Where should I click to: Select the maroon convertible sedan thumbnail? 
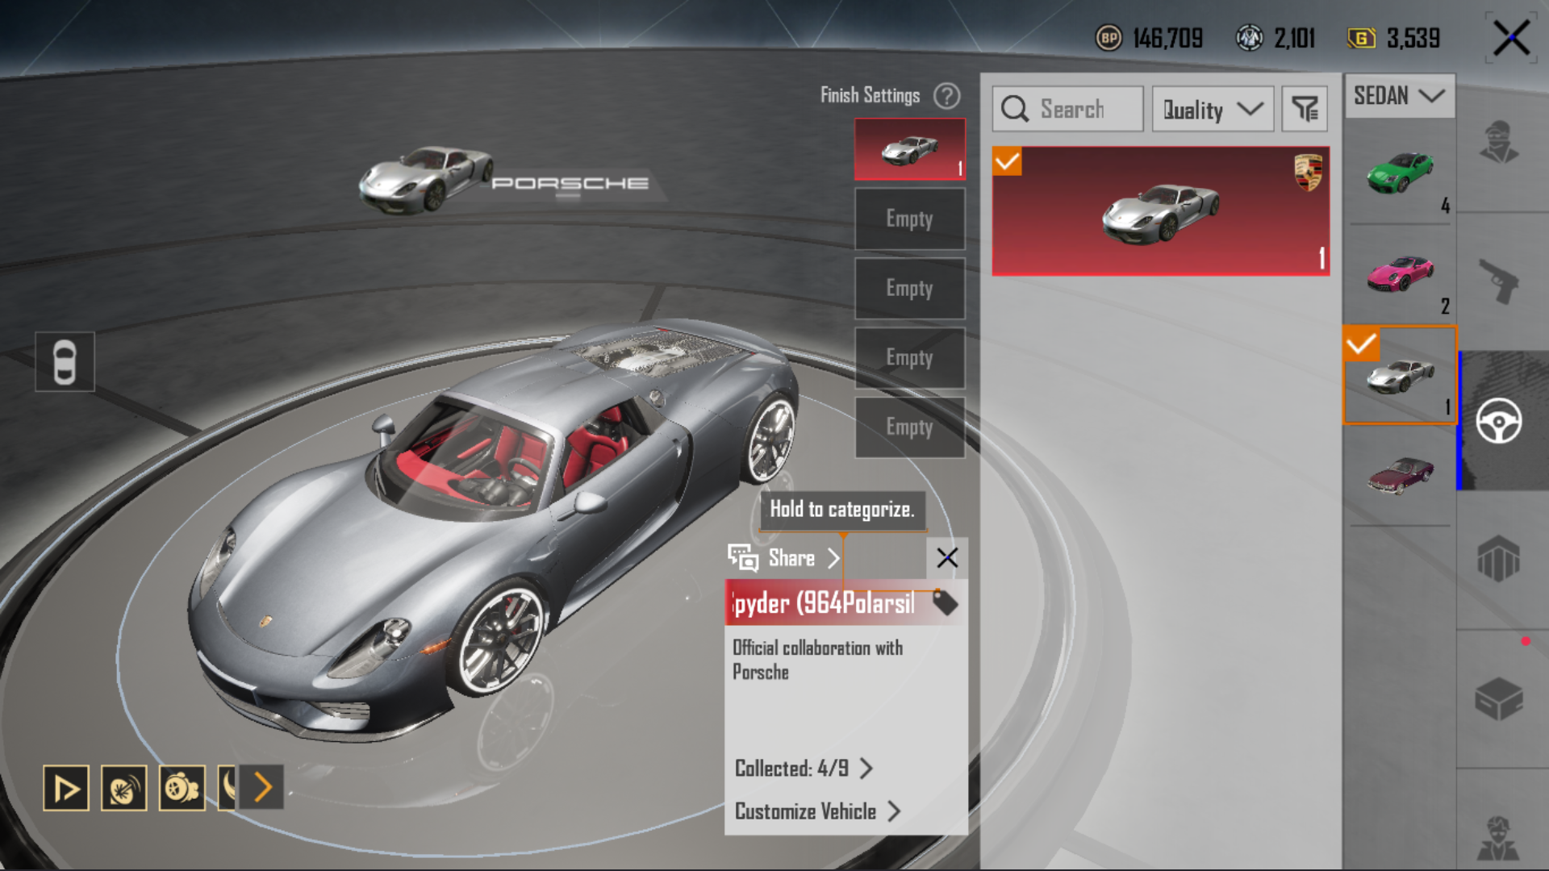point(1400,476)
